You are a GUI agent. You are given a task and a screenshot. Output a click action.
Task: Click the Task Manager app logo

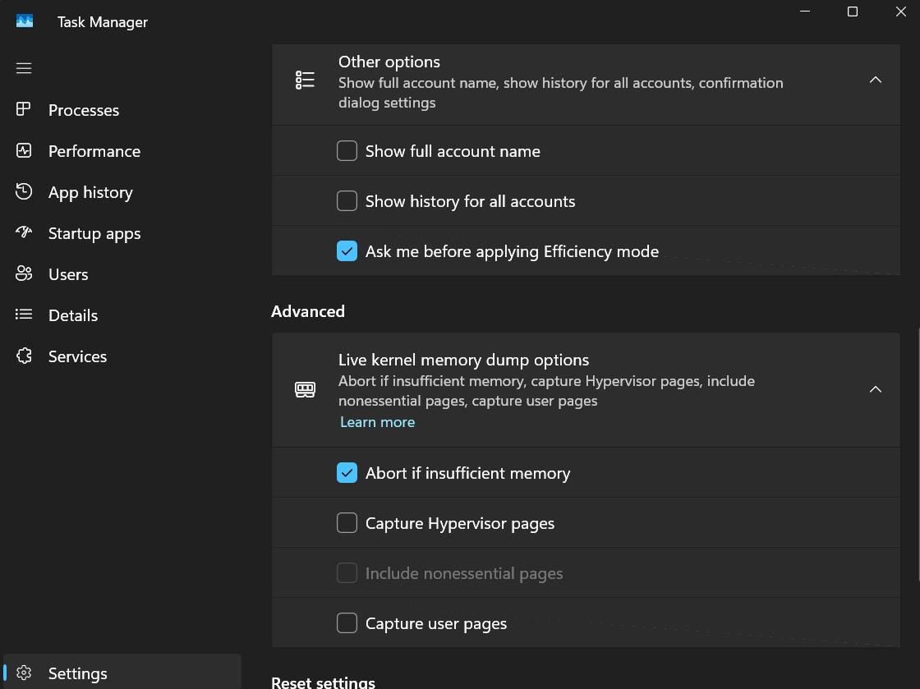click(x=25, y=21)
